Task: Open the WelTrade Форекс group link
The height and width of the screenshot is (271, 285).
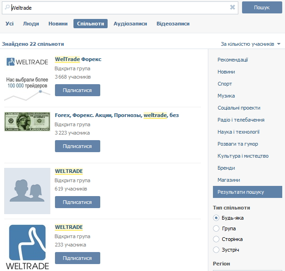Action: [x=78, y=59]
